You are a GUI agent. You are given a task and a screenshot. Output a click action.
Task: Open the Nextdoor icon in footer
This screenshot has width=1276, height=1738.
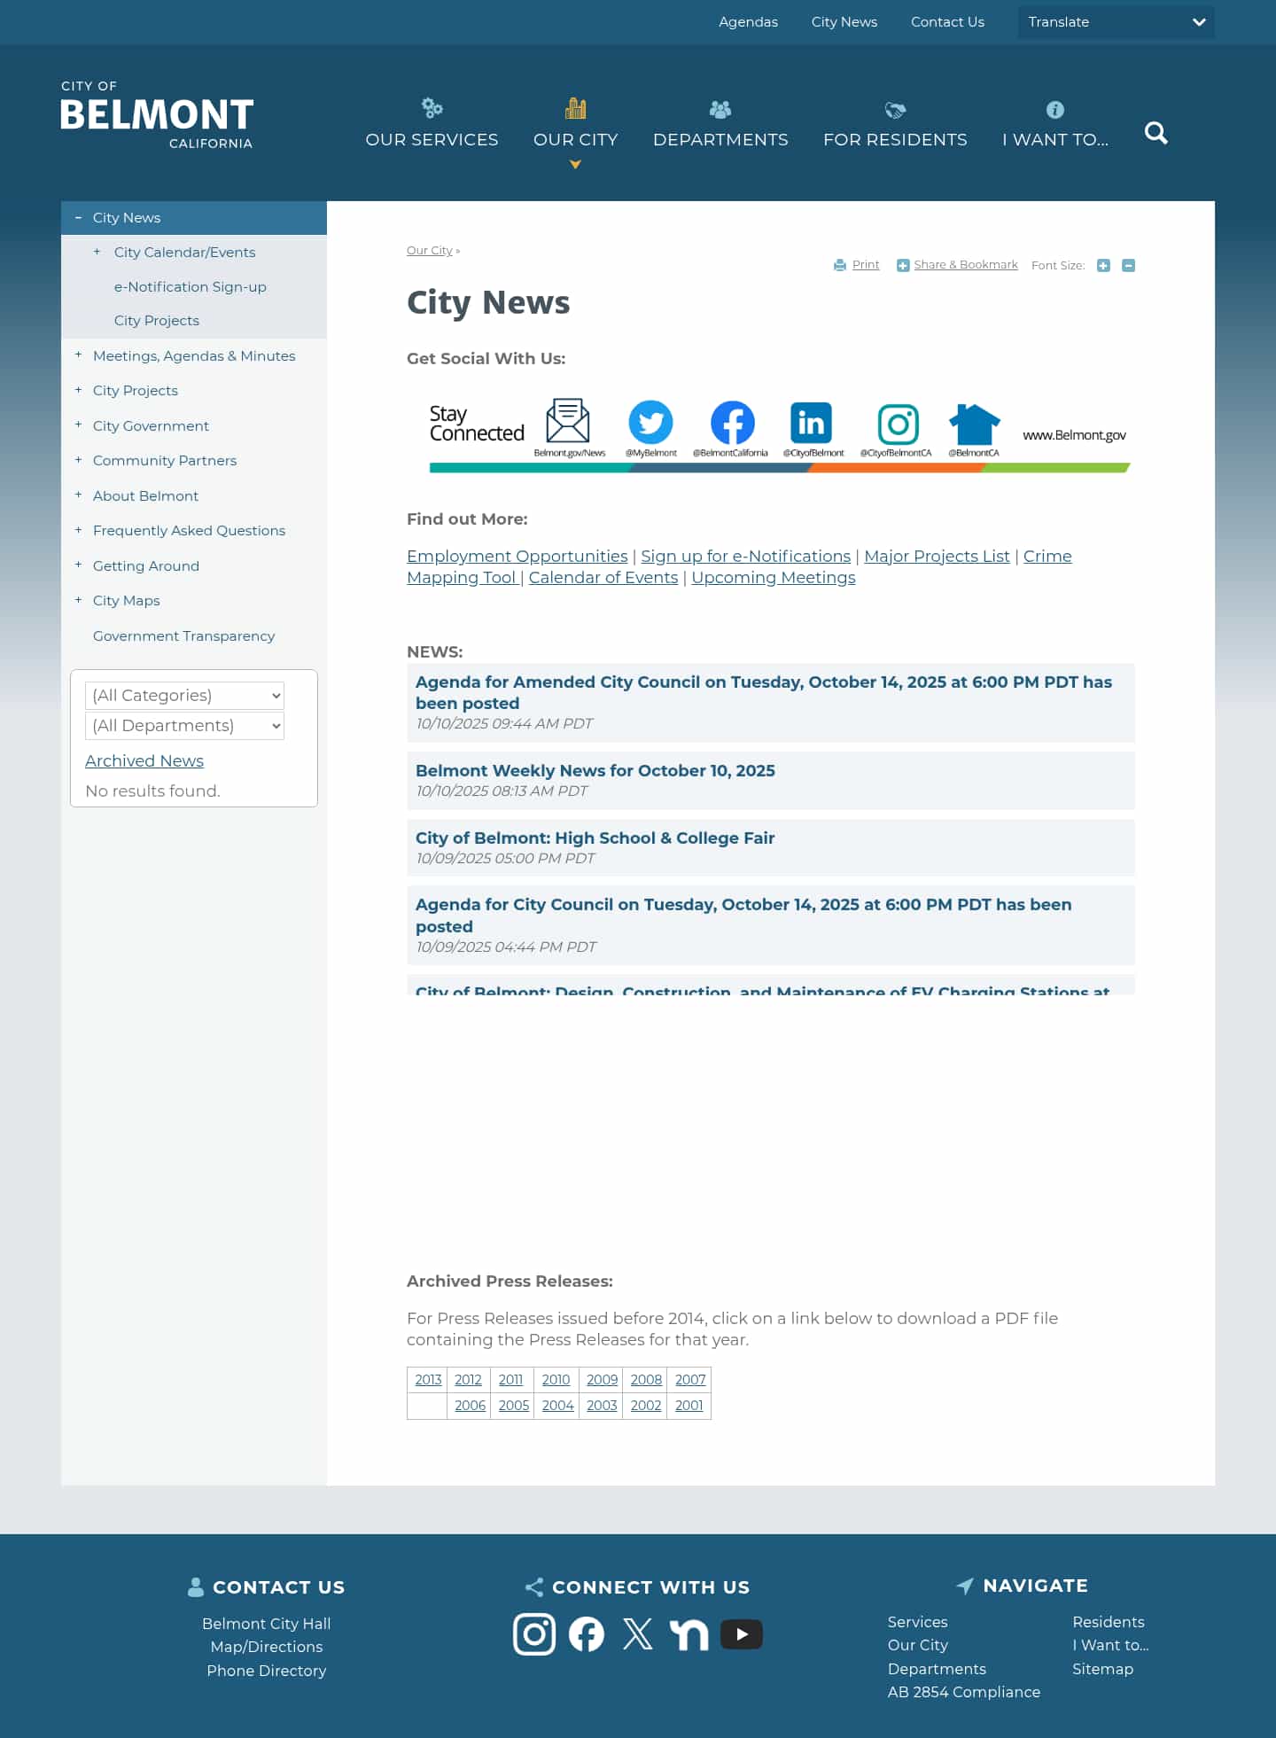click(689, 1634)
